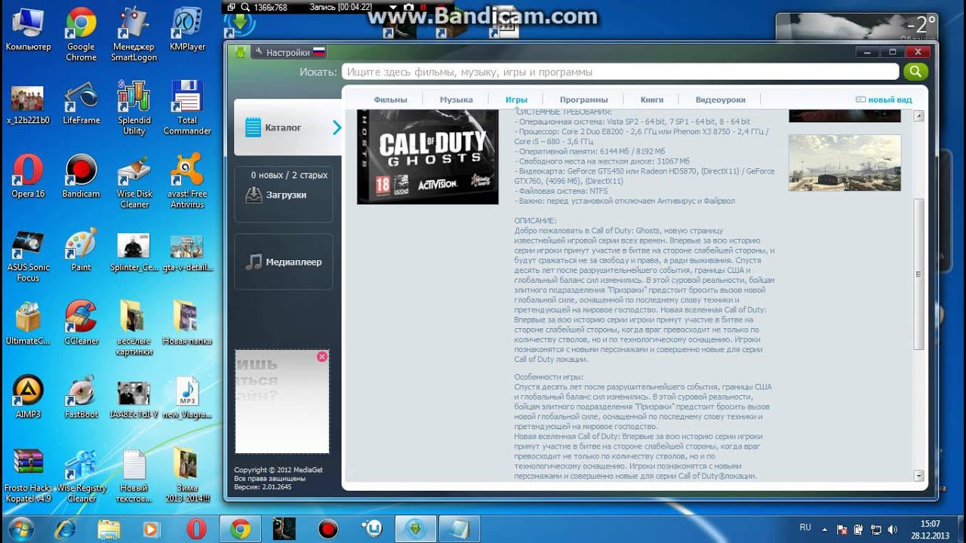Select the x_12b221b0 image file

(28, 103)
